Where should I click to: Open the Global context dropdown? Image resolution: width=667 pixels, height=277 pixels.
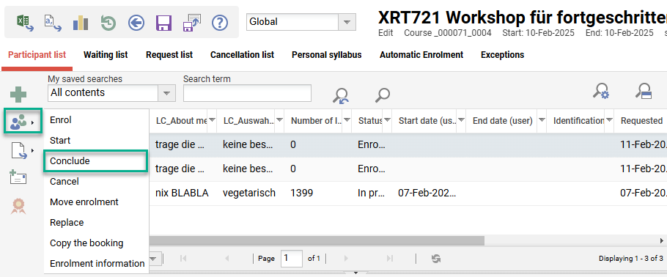pyautogui.click(x=347, y=22)
